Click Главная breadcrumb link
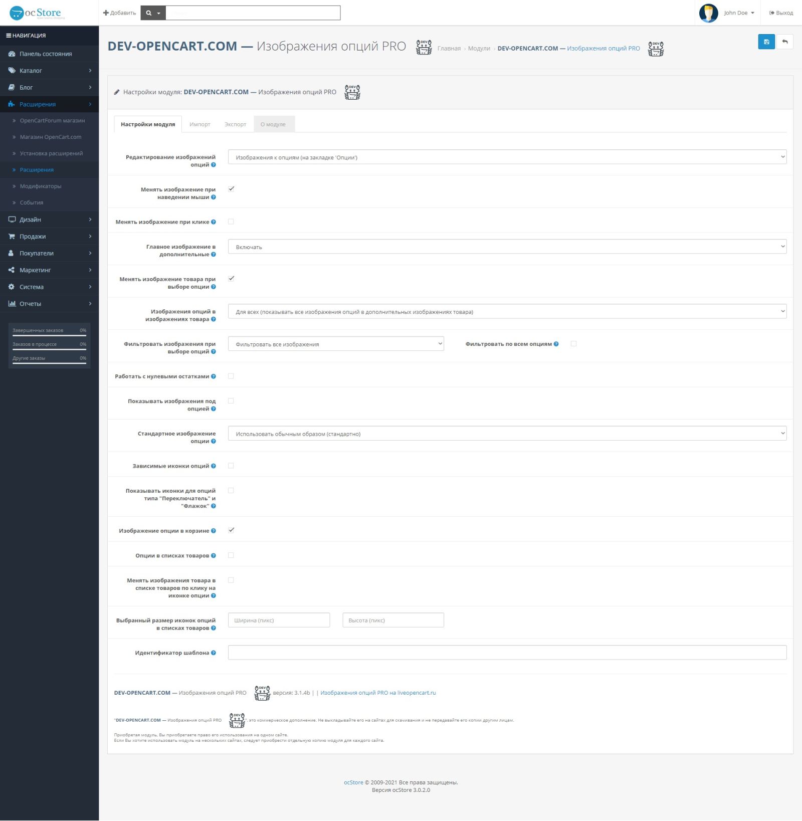The image size is (802, 821). pyautogui.click(x=449, y=49)
